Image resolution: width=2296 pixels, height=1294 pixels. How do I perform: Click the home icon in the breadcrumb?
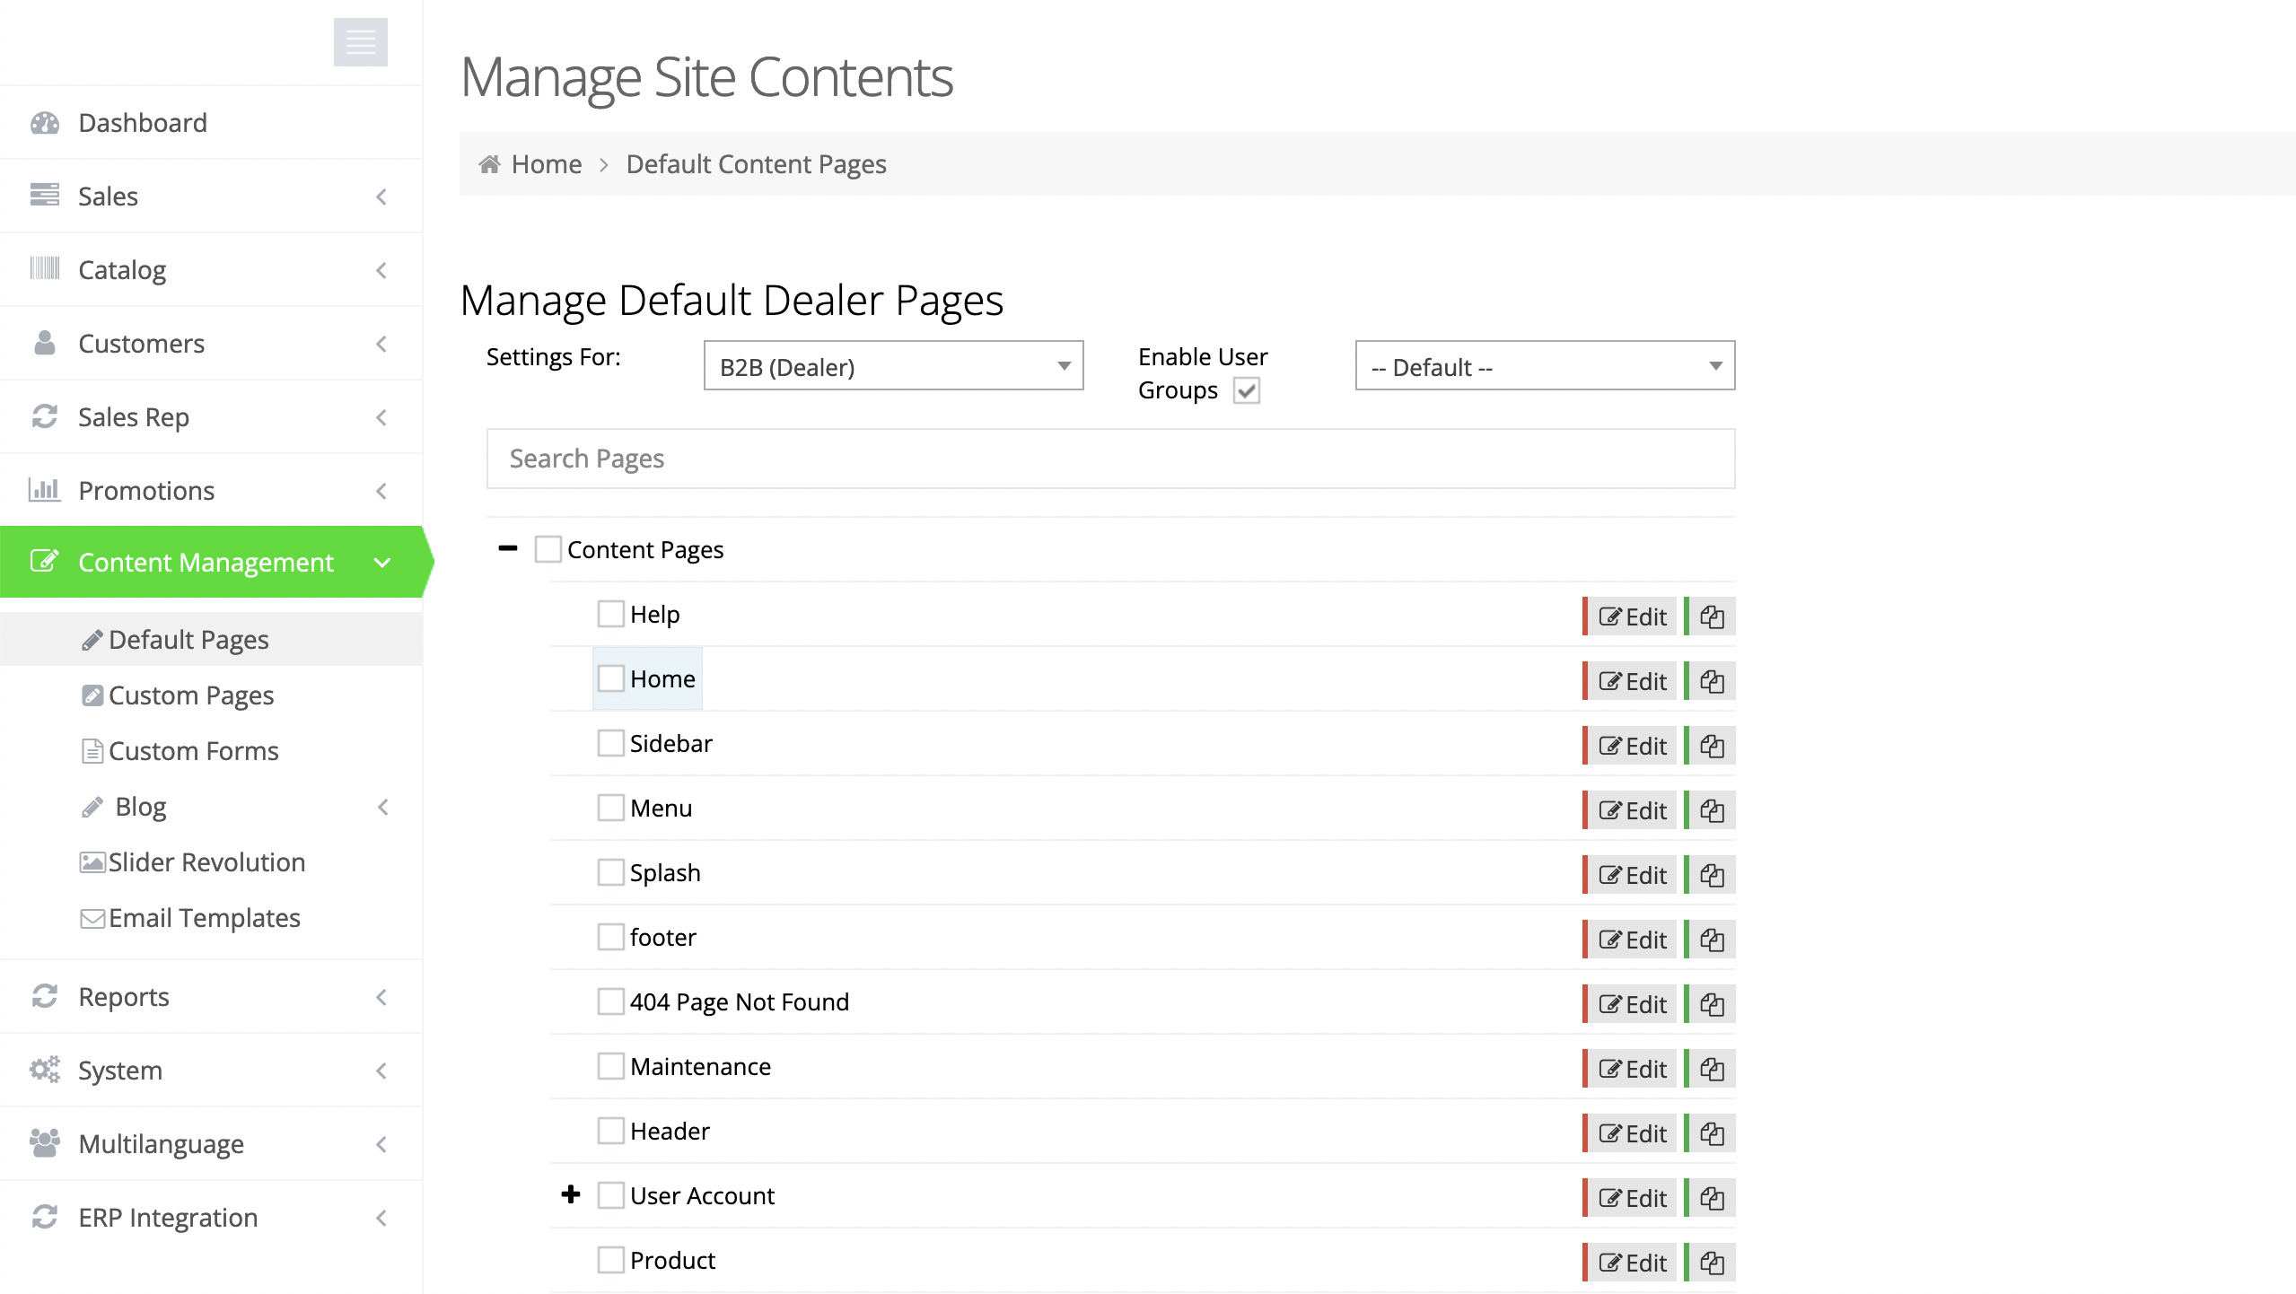coord(489,164)
